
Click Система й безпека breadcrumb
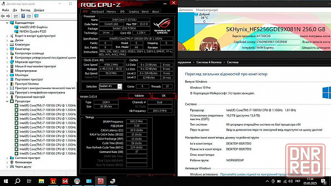coord(209,62)
